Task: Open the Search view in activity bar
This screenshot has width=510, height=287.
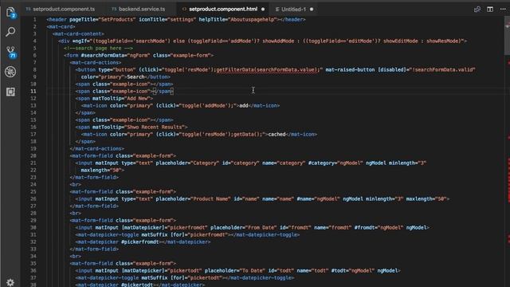Action: [10, 32]
